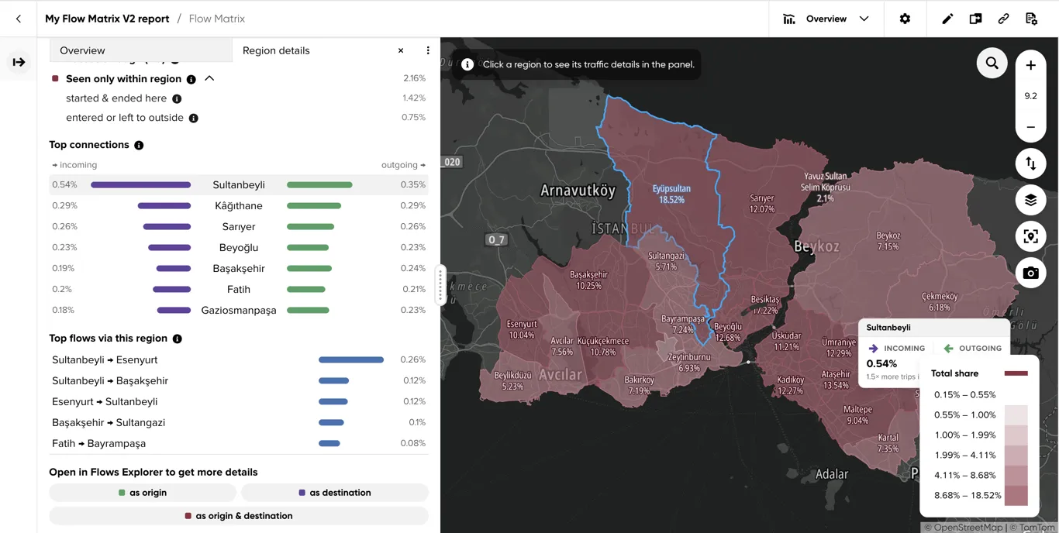Viewport: 1059px width, 533px height.
Task: Select the Fatih connection row
Action: coord(239,289)
